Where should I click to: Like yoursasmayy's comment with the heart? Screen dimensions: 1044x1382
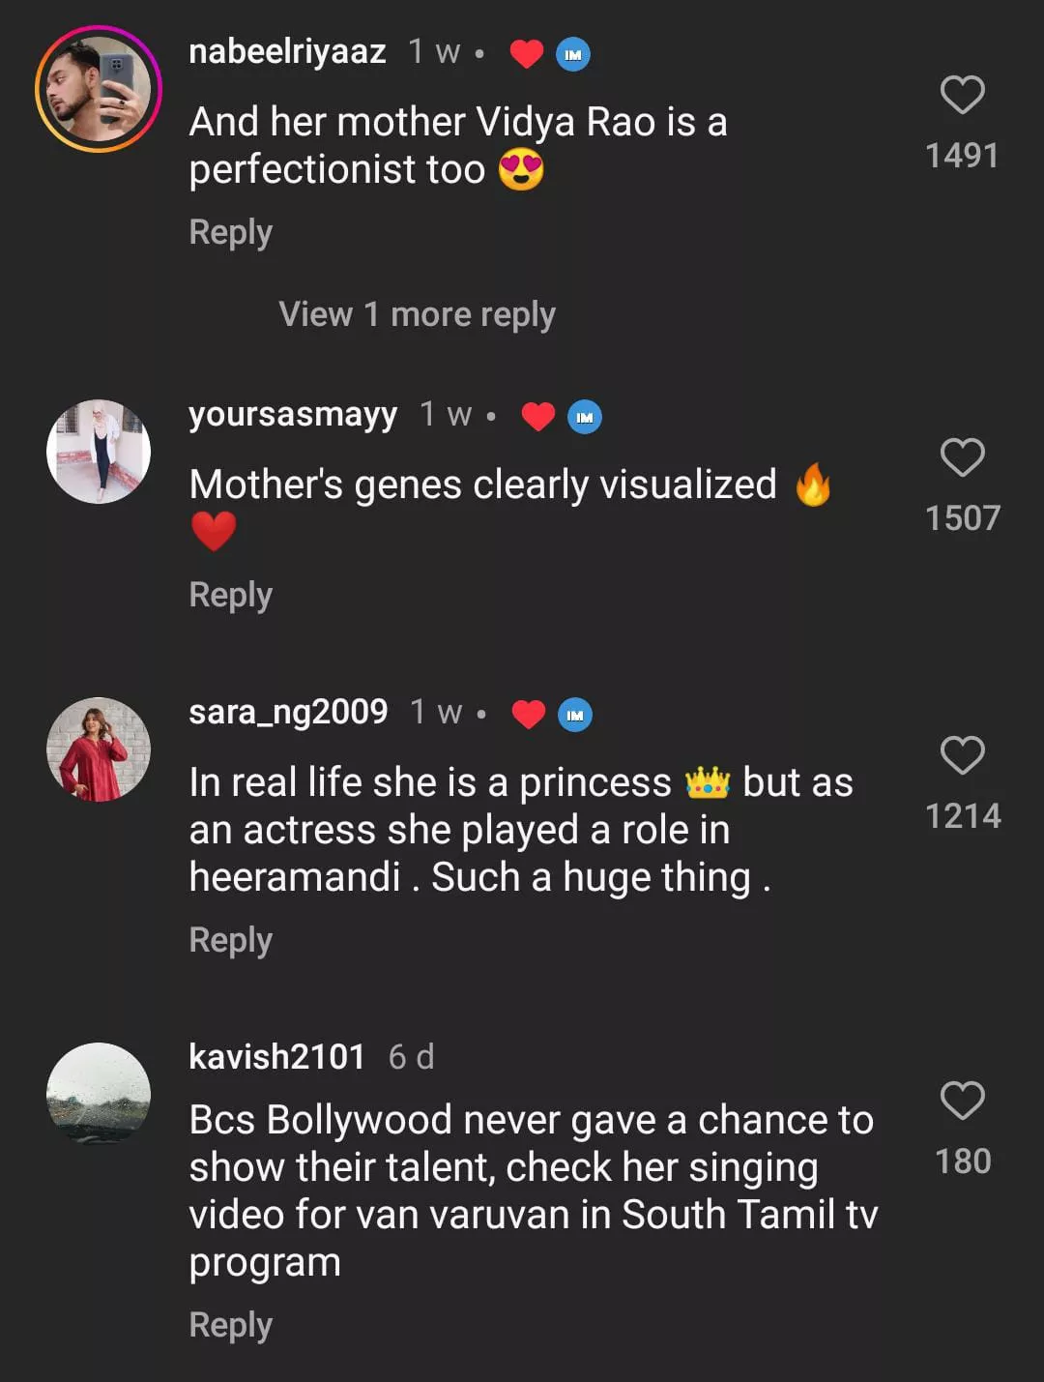pos(962,457)
